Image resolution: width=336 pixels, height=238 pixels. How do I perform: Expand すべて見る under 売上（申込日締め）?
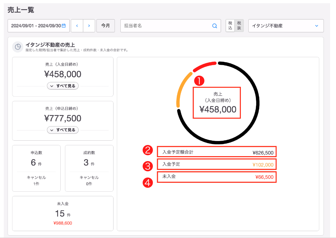(63, 130)
